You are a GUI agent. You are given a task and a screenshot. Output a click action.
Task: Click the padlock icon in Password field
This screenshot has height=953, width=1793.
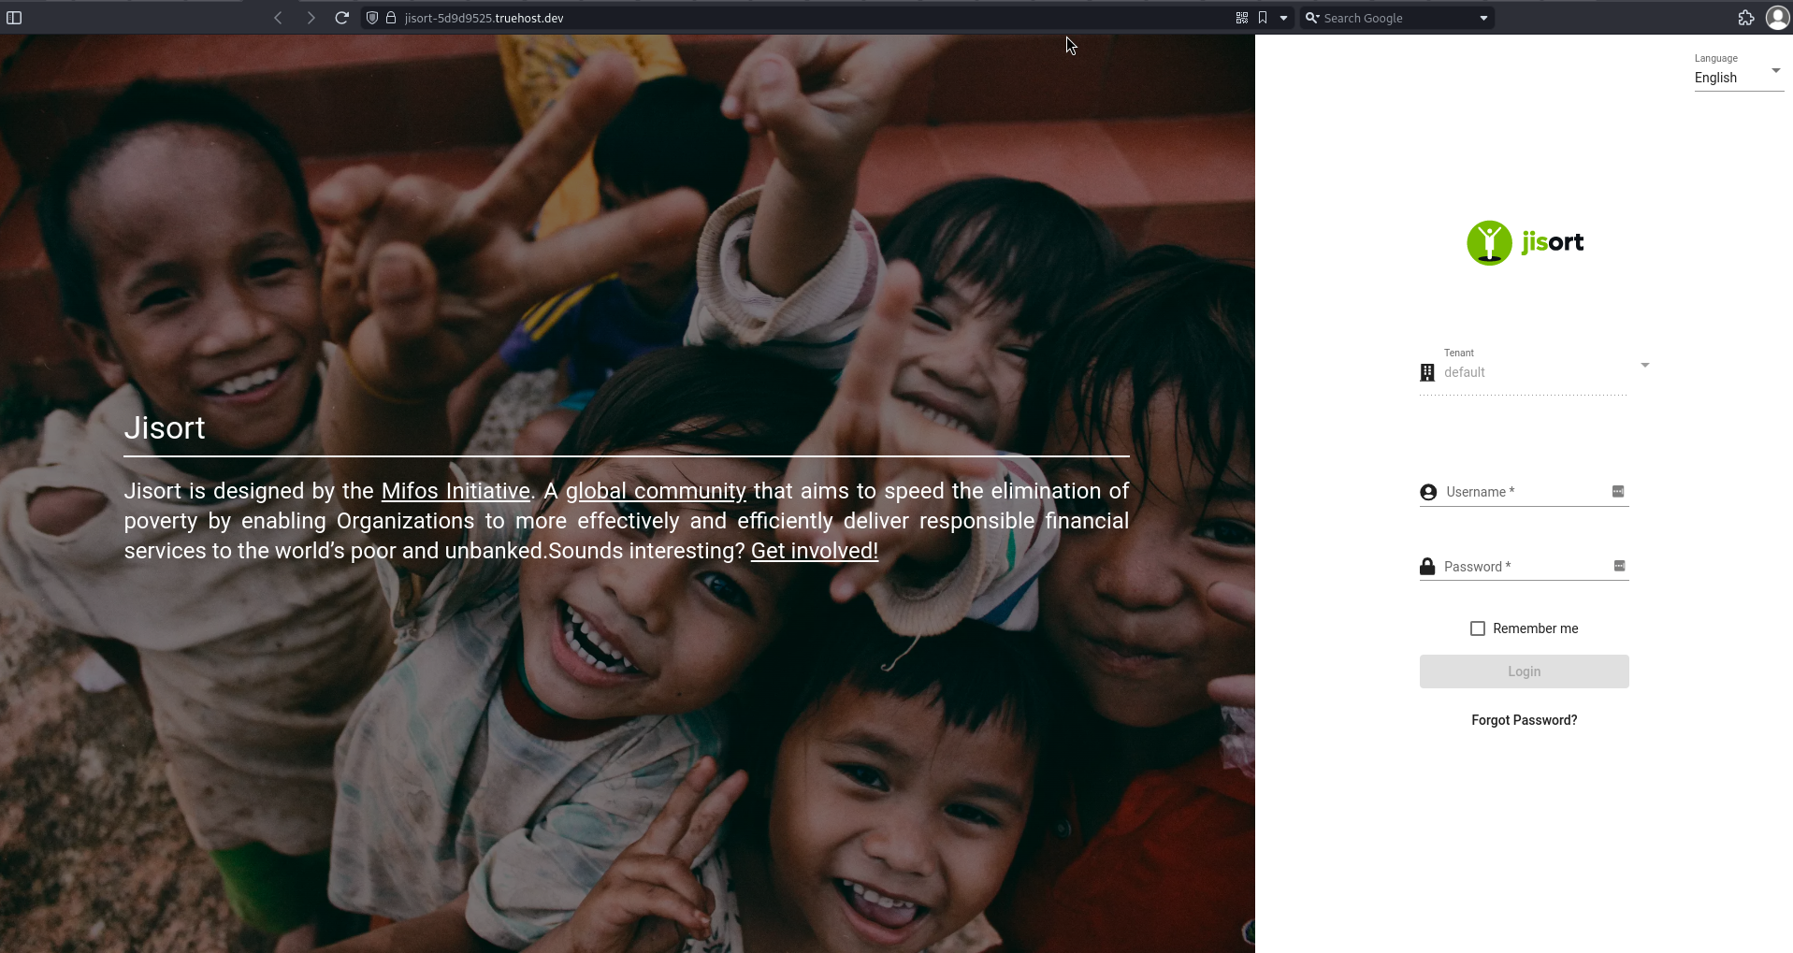click(x=1426, y=566)
